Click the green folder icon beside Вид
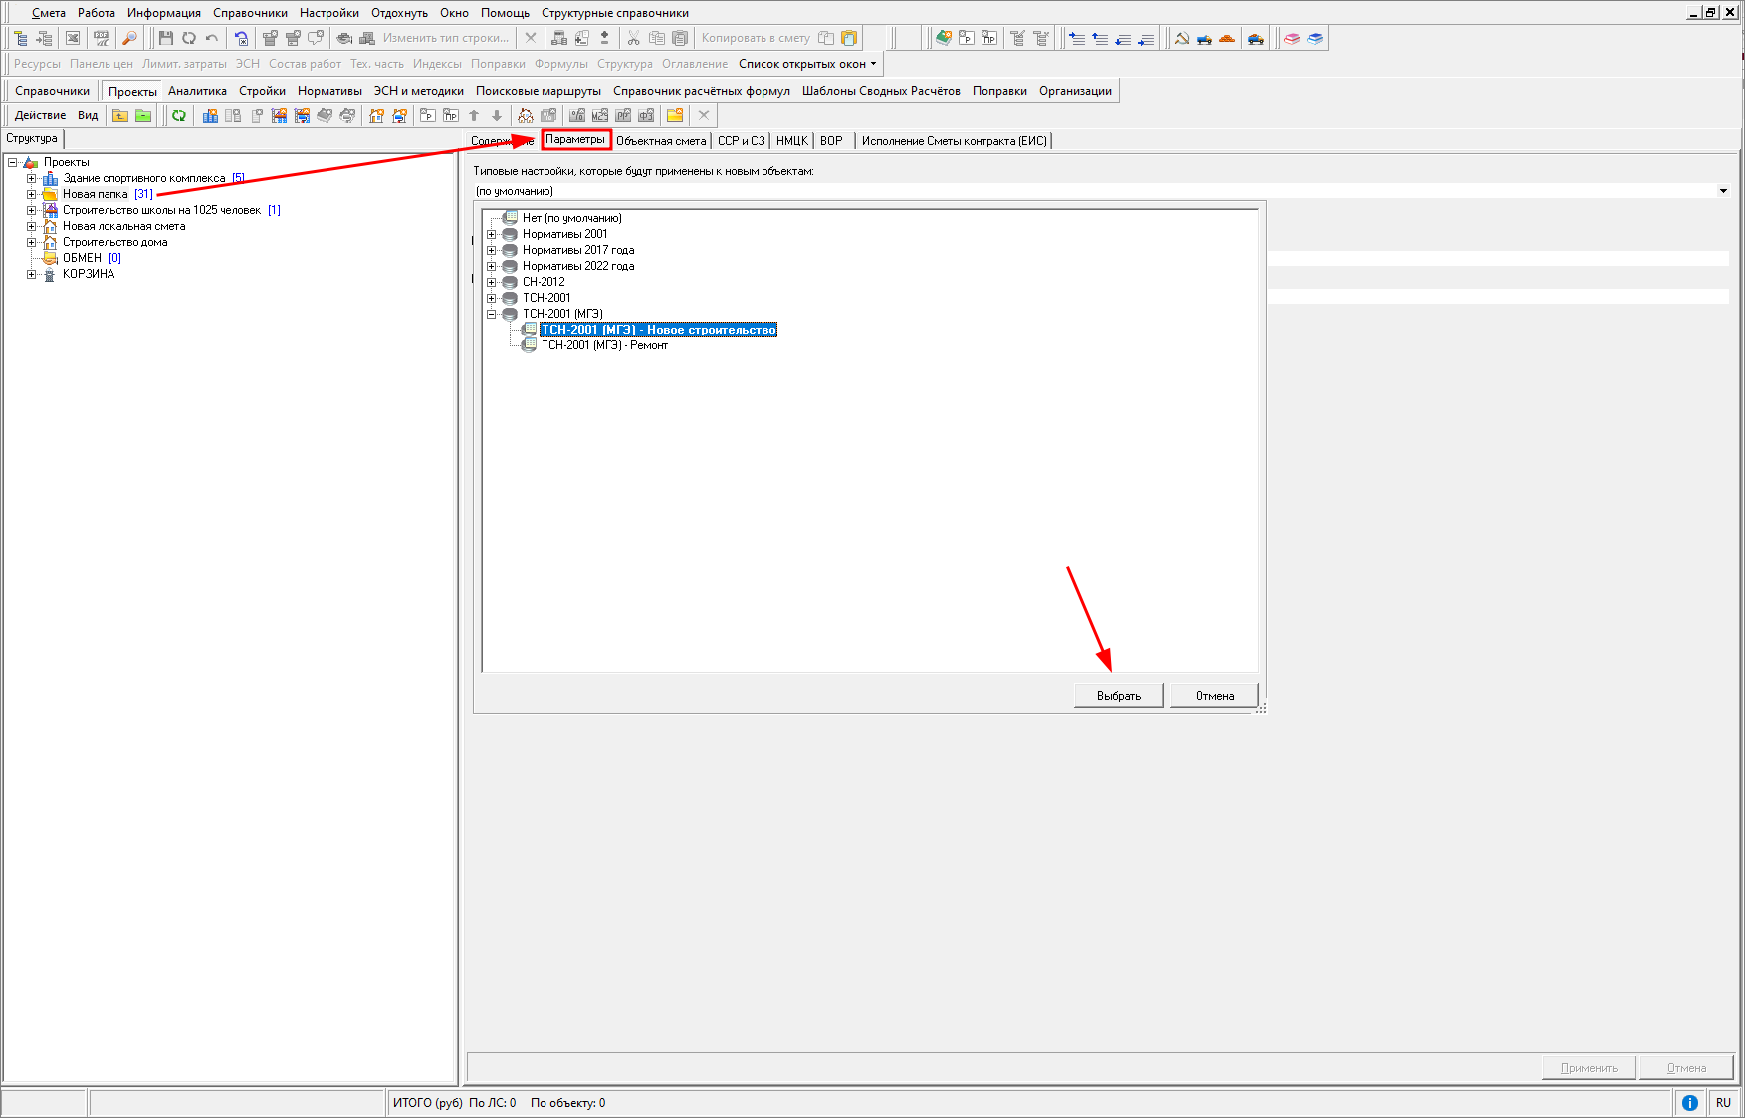Image resolution: width=1745 pixels, height=1118 pixels. (x=143, y=115)
